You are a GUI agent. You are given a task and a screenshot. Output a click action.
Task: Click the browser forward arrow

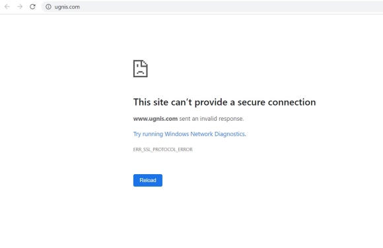[x=20, y=7]
